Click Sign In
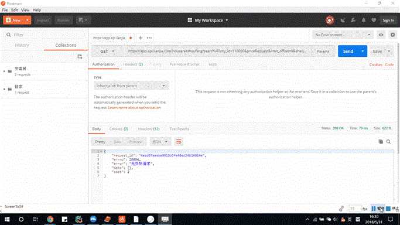Image resolution: width=400 pixels, height=225 pixels. [388, 20]
